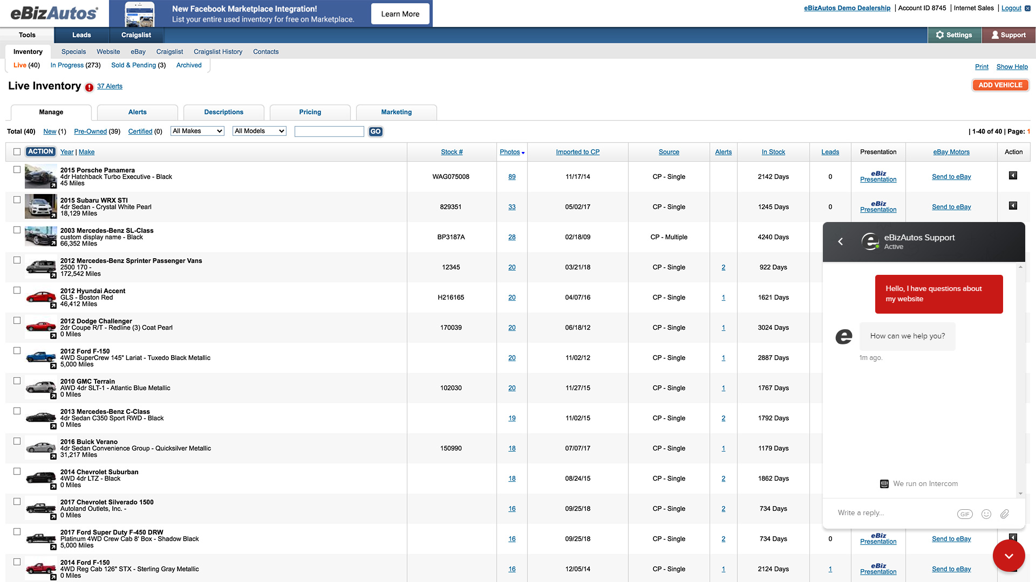Check the 2015 Subaru WRX STI checkbox
The height and width of the screenshot is (582, 1036).
coord(17,199)
